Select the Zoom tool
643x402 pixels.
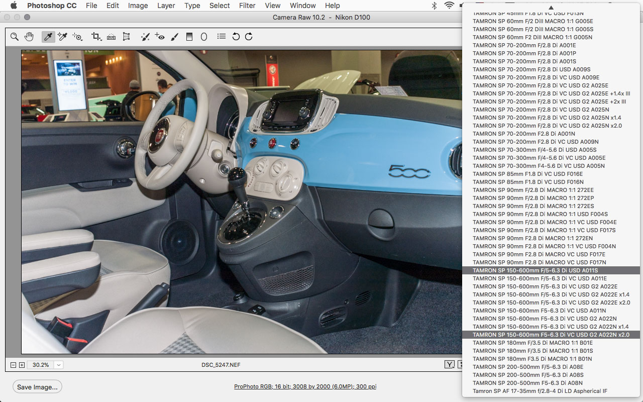tap(15, 37)
